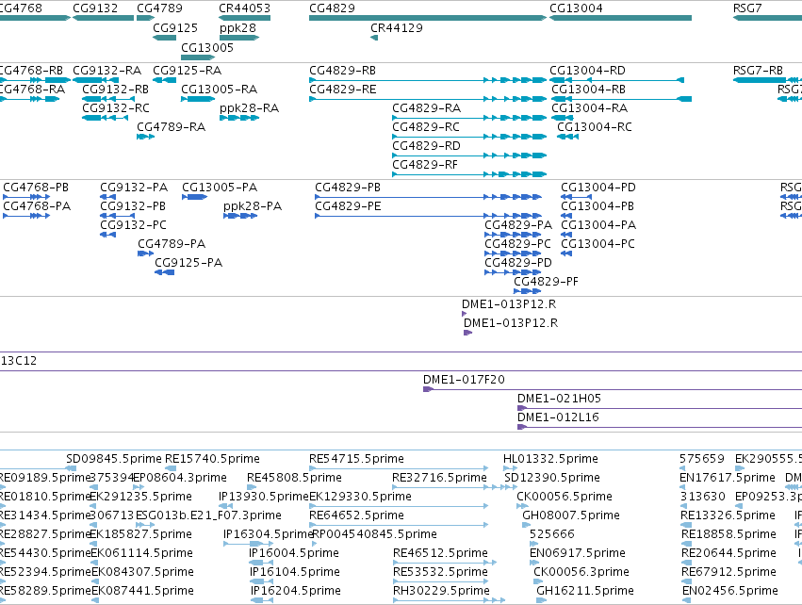Screen dimensions: 802x605
Task: Select the CG4829-RD transcript
Action: [427, 146]
